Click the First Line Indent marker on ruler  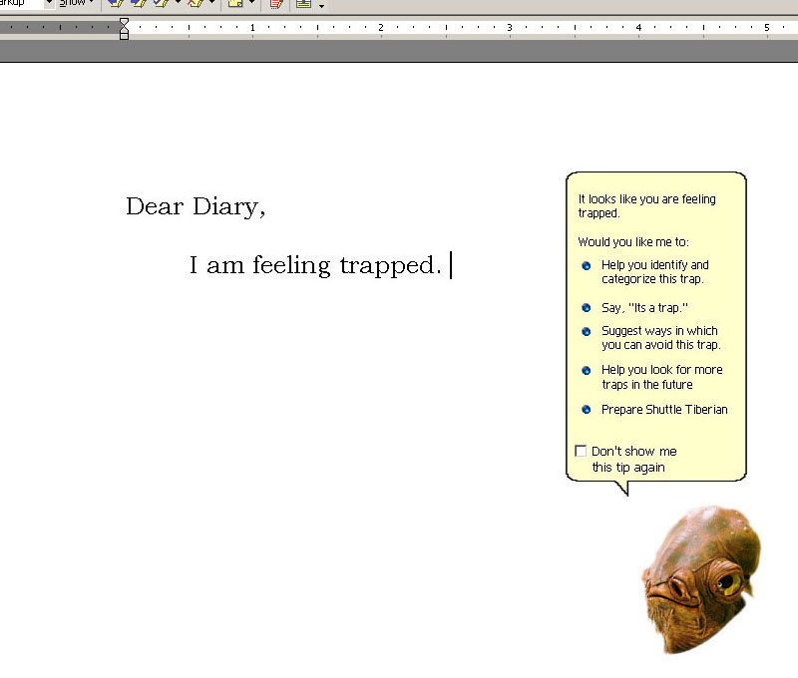[x=124, y=22]
